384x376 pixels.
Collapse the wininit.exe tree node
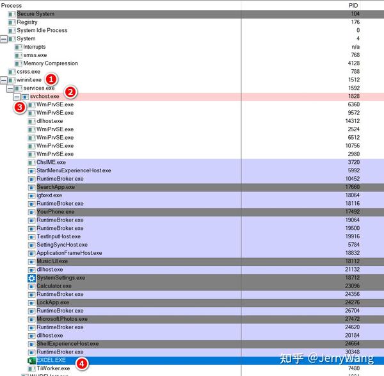point(4,80)
